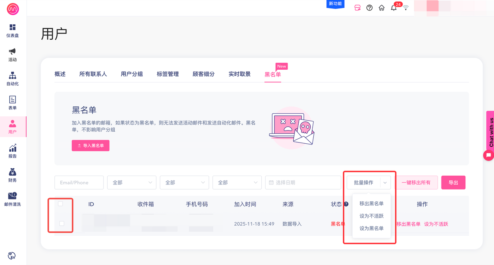Tick the select-all checkbox in table header
The image size is (494, 265).
61,204
